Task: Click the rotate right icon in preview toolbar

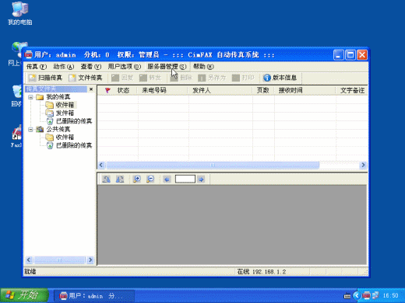Action: click(120, 179)
